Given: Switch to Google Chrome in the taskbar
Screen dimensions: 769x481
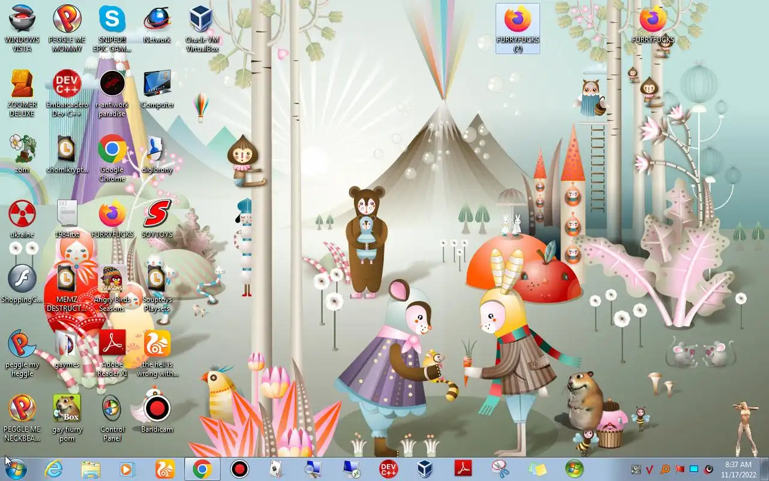Looking at the screenshot, I should click(202, 469).
